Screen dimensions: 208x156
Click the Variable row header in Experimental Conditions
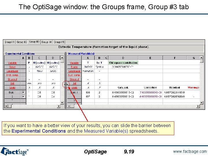[x=12, y=63]
